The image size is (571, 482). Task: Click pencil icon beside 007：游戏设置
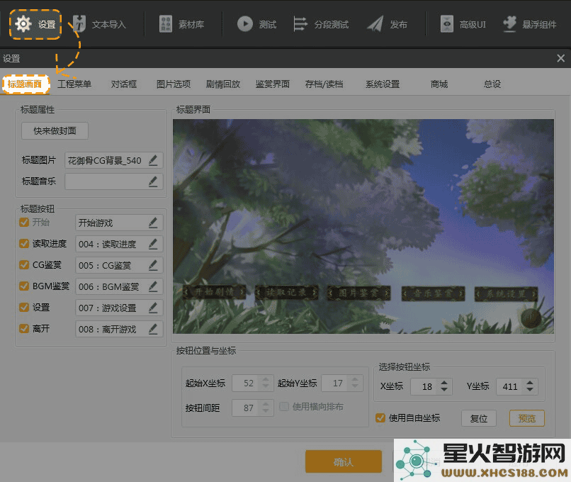(153, 308)
